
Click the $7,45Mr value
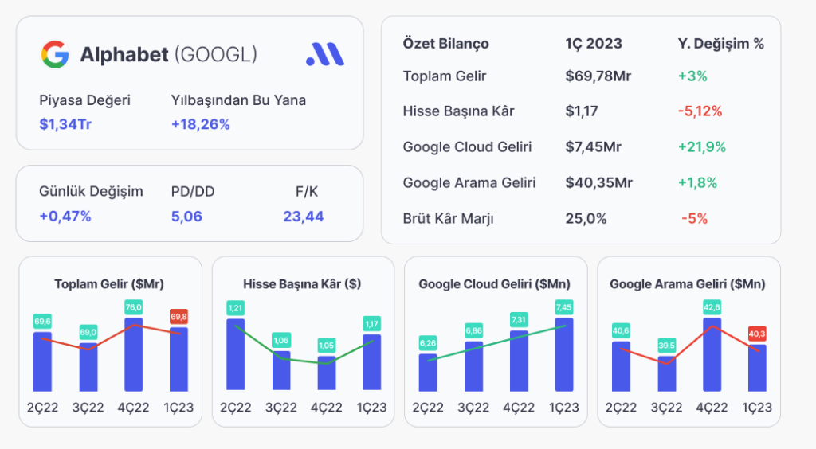593,147
